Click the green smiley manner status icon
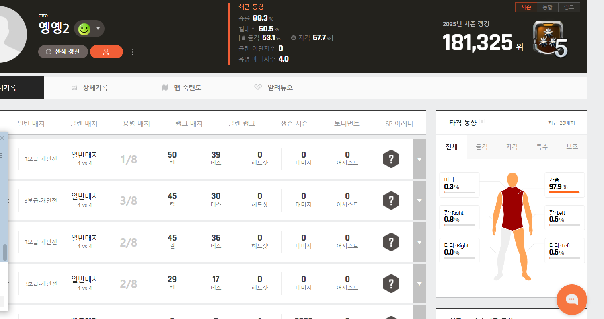 [84, 29]
